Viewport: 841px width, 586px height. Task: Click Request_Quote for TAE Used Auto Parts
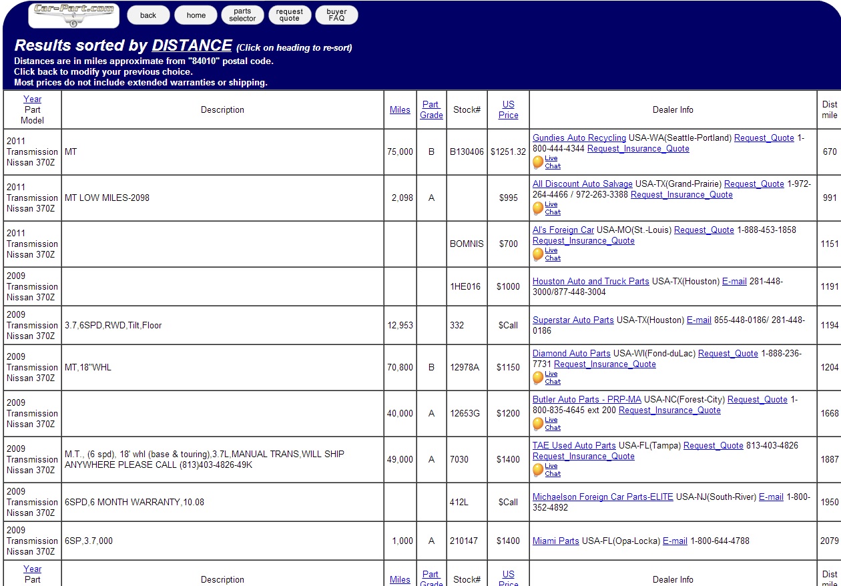[714, 446]
